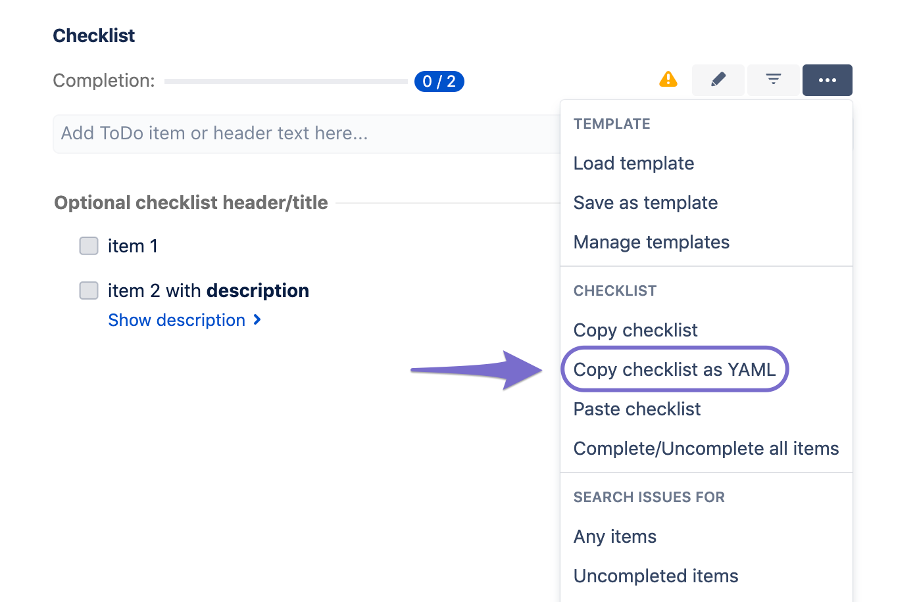The image size is (917, 602).
Task: Click the chevron next to Show description
Action: [257, 320]
